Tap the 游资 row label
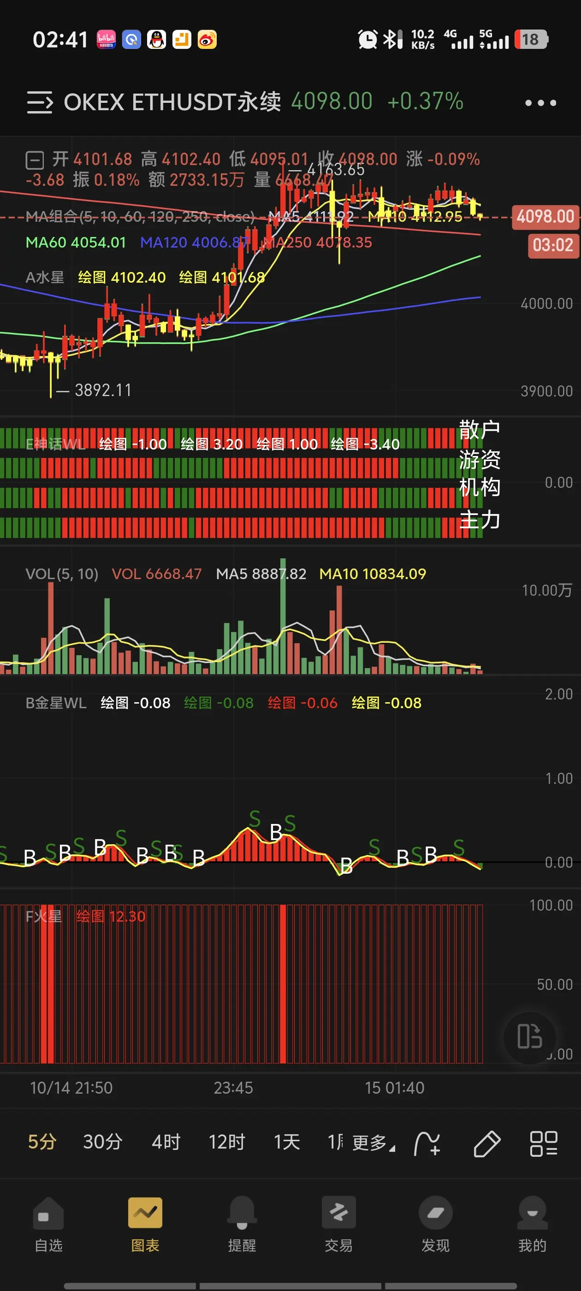Viewport: 581px width, 1291px height. (480, 459)
